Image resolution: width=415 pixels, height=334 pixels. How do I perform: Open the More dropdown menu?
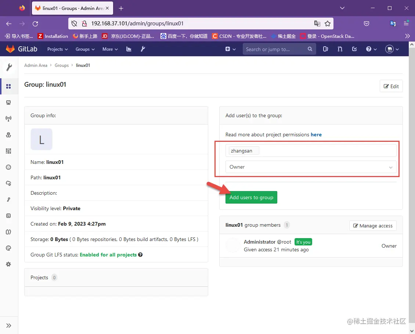coord(110,49)
